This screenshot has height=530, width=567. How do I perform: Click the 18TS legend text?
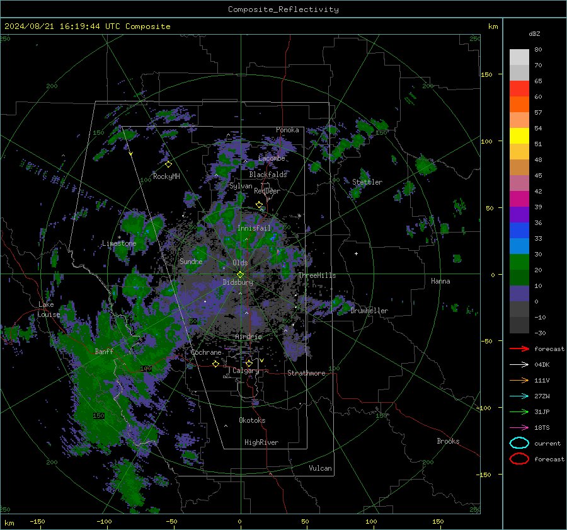pyautogui.click(x=542, y=428)
